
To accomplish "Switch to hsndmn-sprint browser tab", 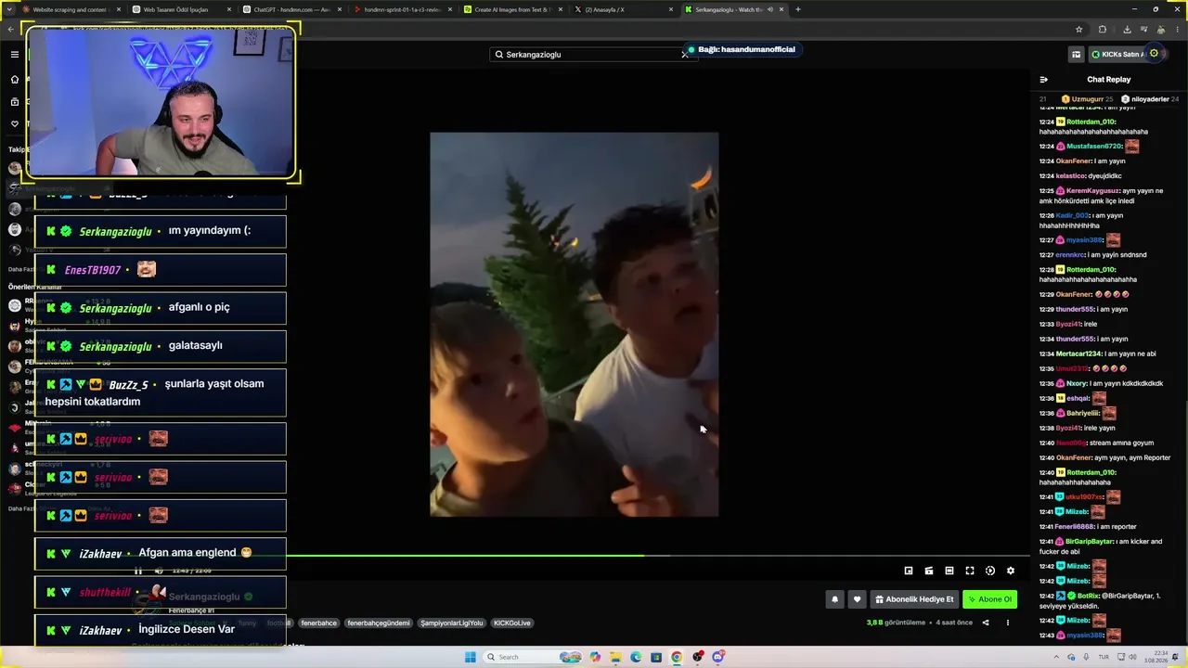I will tap(401, 9).
